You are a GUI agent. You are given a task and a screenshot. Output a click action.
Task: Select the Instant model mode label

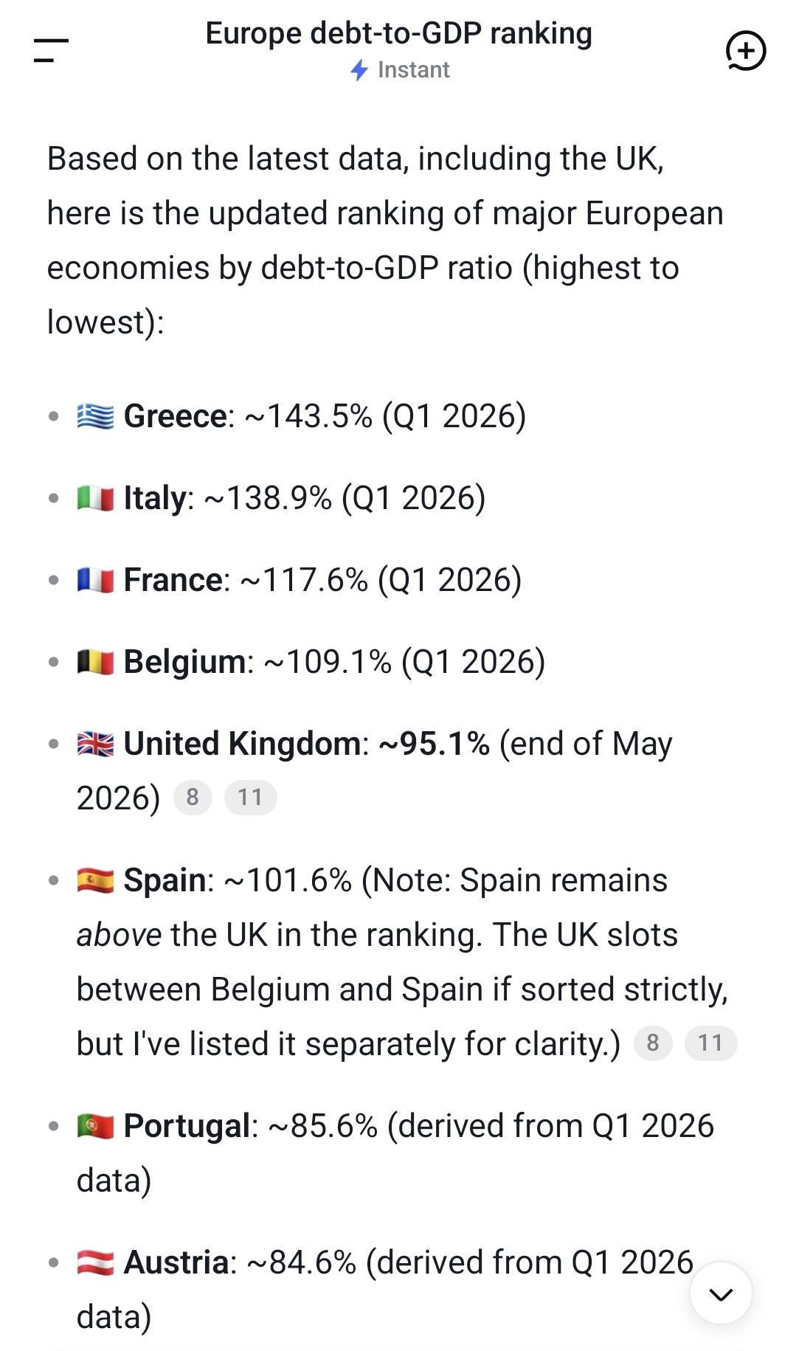[x=413, y=70]
